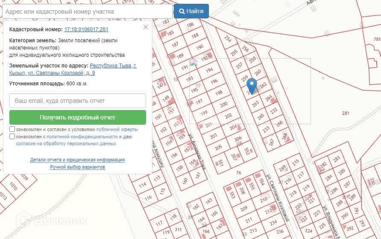The width and height of the screenshot is (381, 239).
Task: Tick the политикой конфиденциальности consent checkbox
Action: tap(12, 137)
